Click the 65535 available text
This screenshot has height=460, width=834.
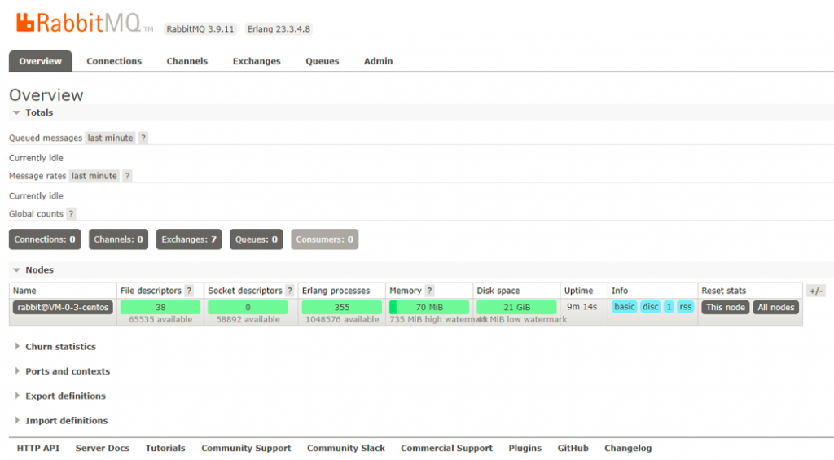click(x=160, y=320)
